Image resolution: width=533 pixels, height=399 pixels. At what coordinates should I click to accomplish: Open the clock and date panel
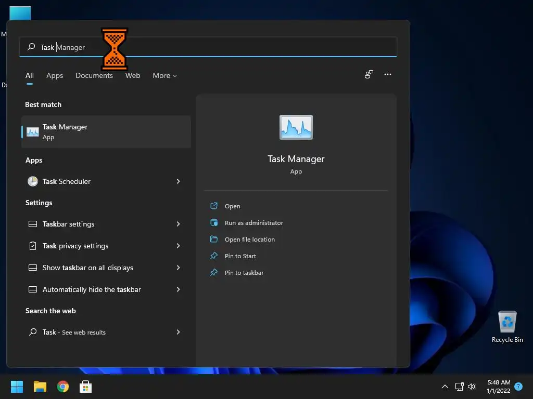point(499,387)
